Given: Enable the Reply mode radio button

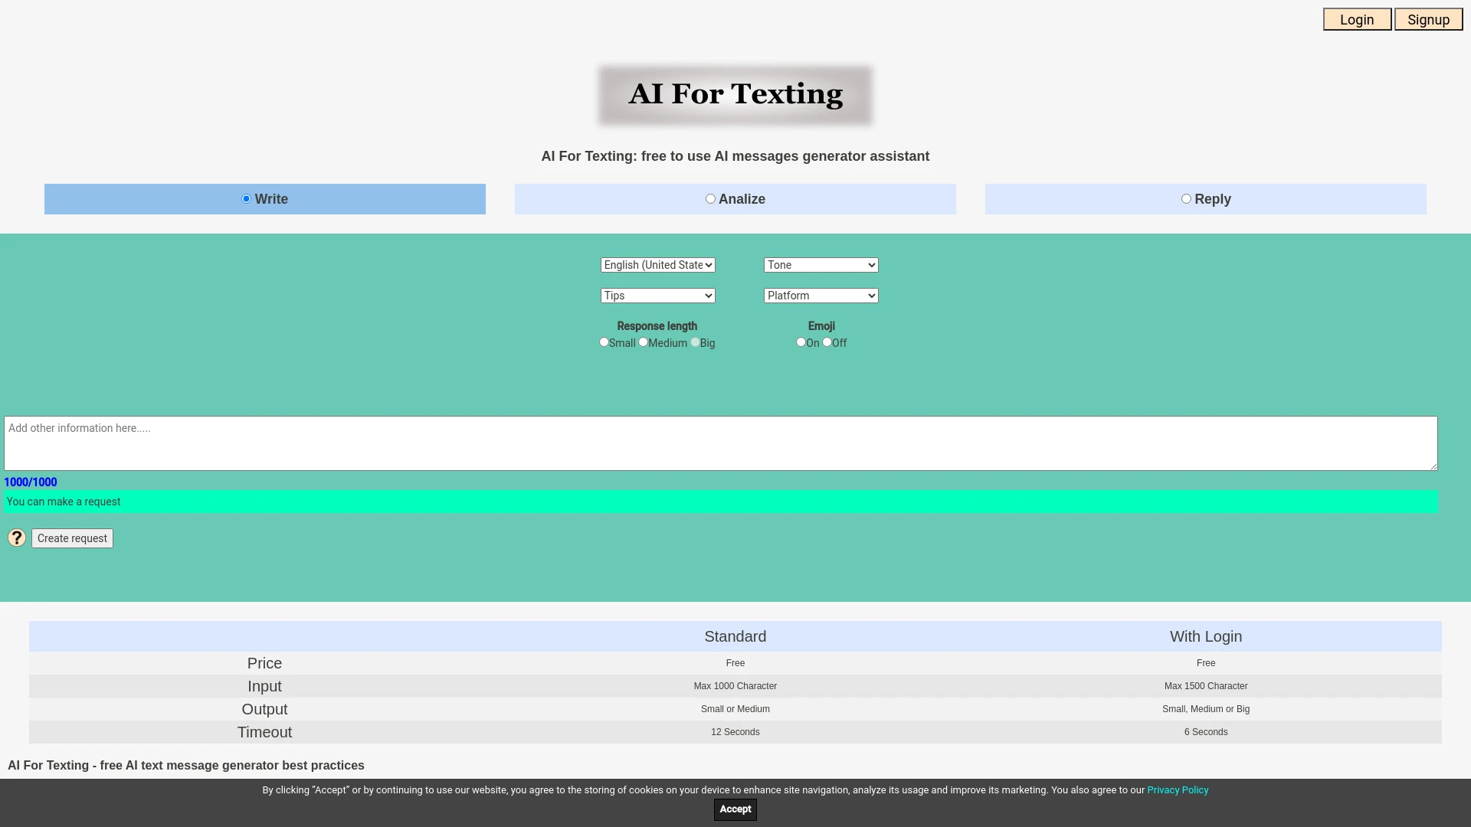Looking at the screenshot, I should (1185, 198).
